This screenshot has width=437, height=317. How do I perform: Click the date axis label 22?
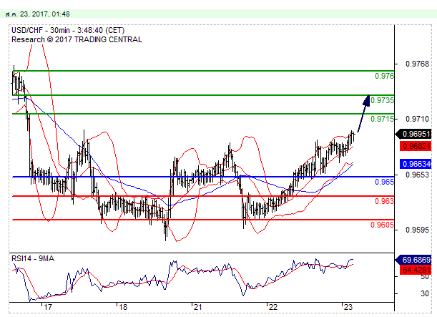point(273,307)
